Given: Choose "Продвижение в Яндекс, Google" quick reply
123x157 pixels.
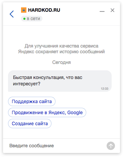Looking at the screenshot, I should 47,112.
